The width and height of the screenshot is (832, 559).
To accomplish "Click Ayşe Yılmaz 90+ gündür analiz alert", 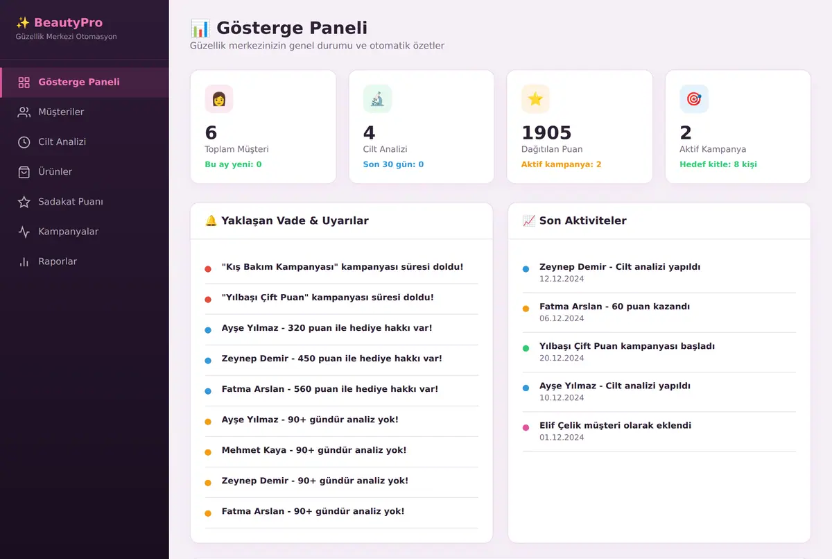I will (342, 421).
